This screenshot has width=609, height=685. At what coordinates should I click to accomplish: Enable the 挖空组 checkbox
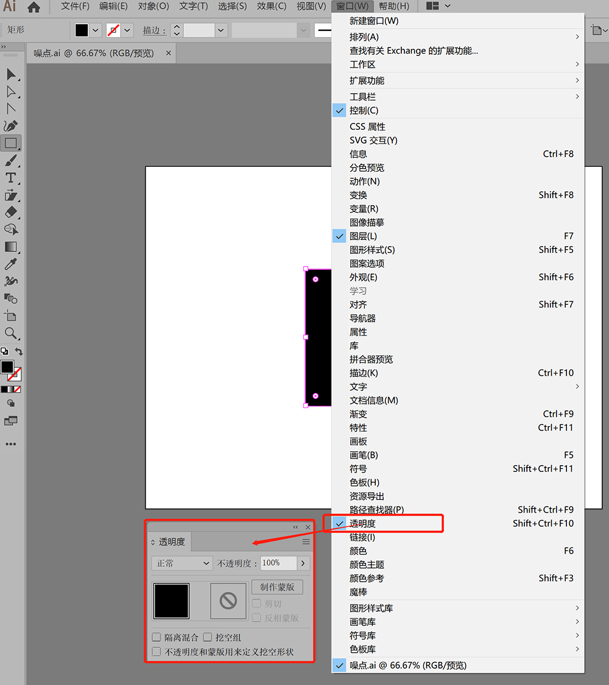(208, 637)
